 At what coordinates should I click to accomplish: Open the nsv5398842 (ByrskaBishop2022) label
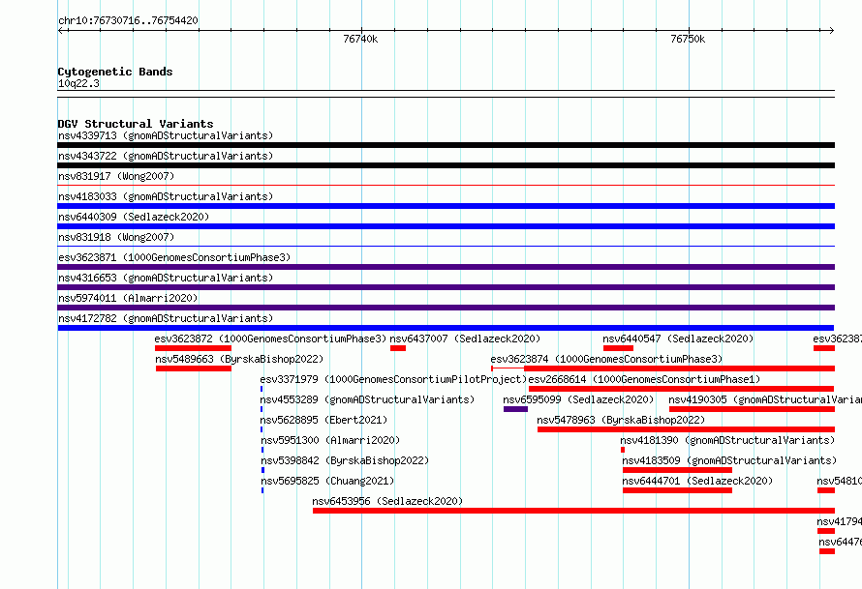pyautogui.click(x=345, y=460)
